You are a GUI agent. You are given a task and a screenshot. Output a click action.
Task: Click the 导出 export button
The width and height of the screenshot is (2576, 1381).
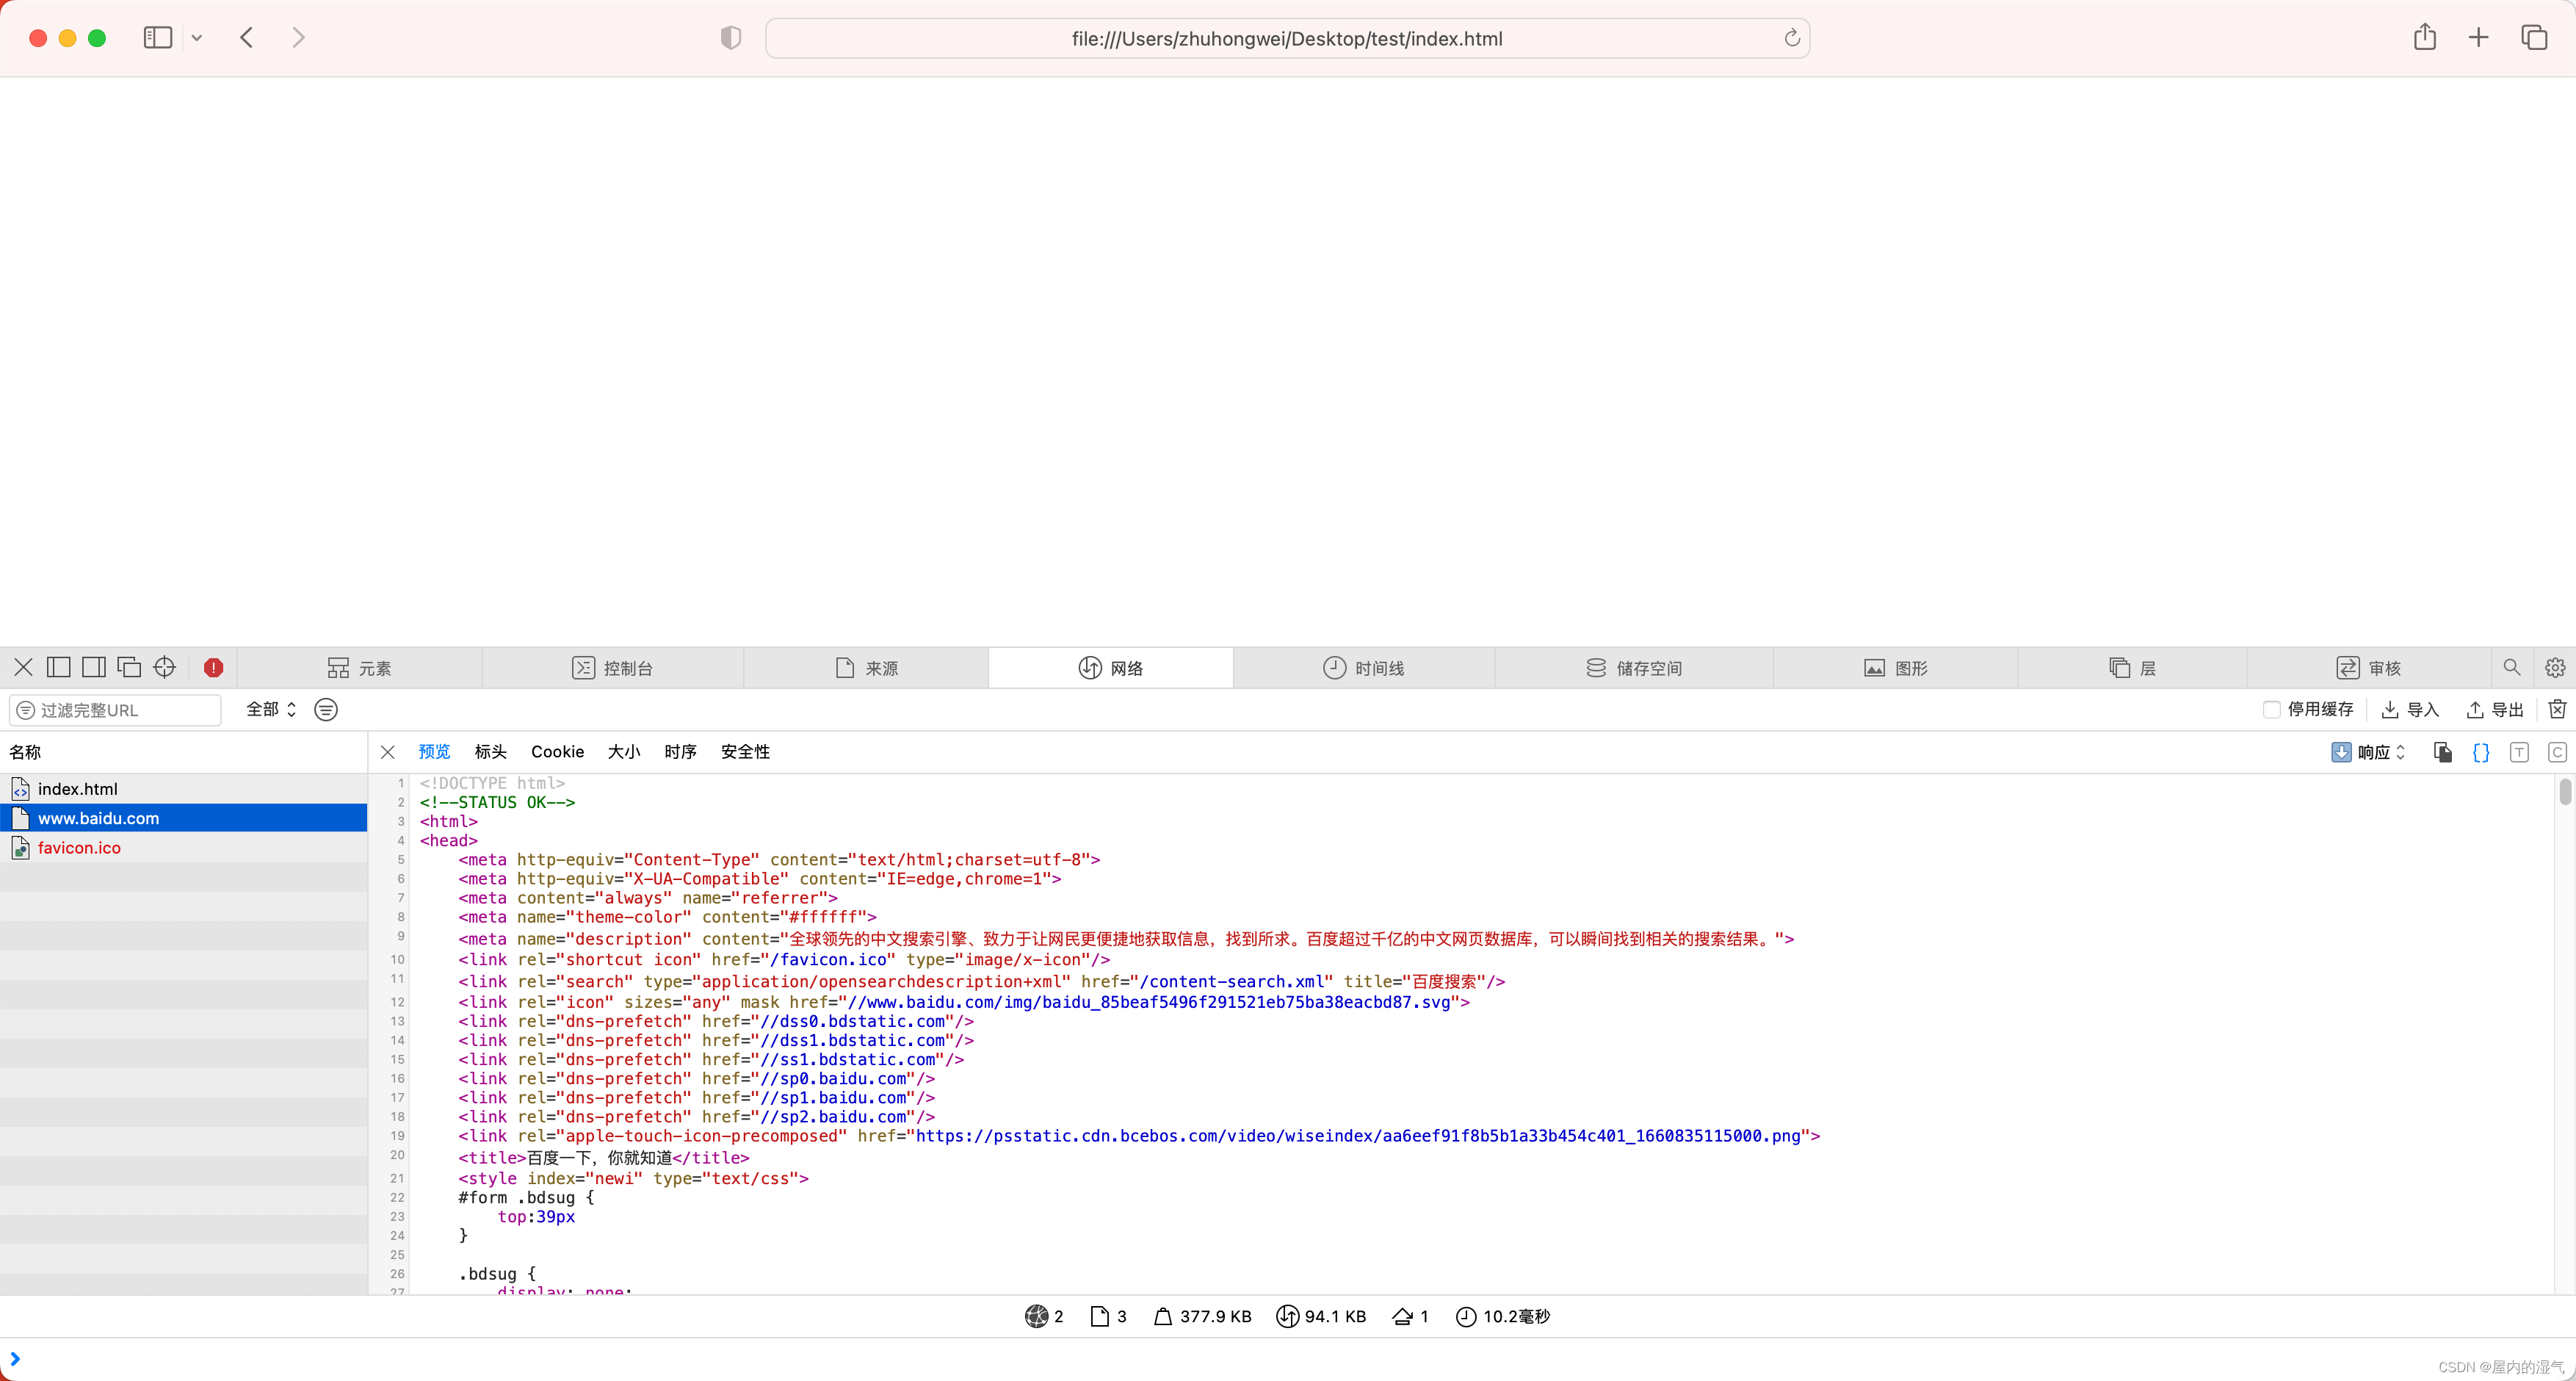pyautogui.click(x=2495, y=709)
